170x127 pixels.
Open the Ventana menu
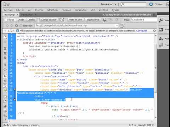103,10
